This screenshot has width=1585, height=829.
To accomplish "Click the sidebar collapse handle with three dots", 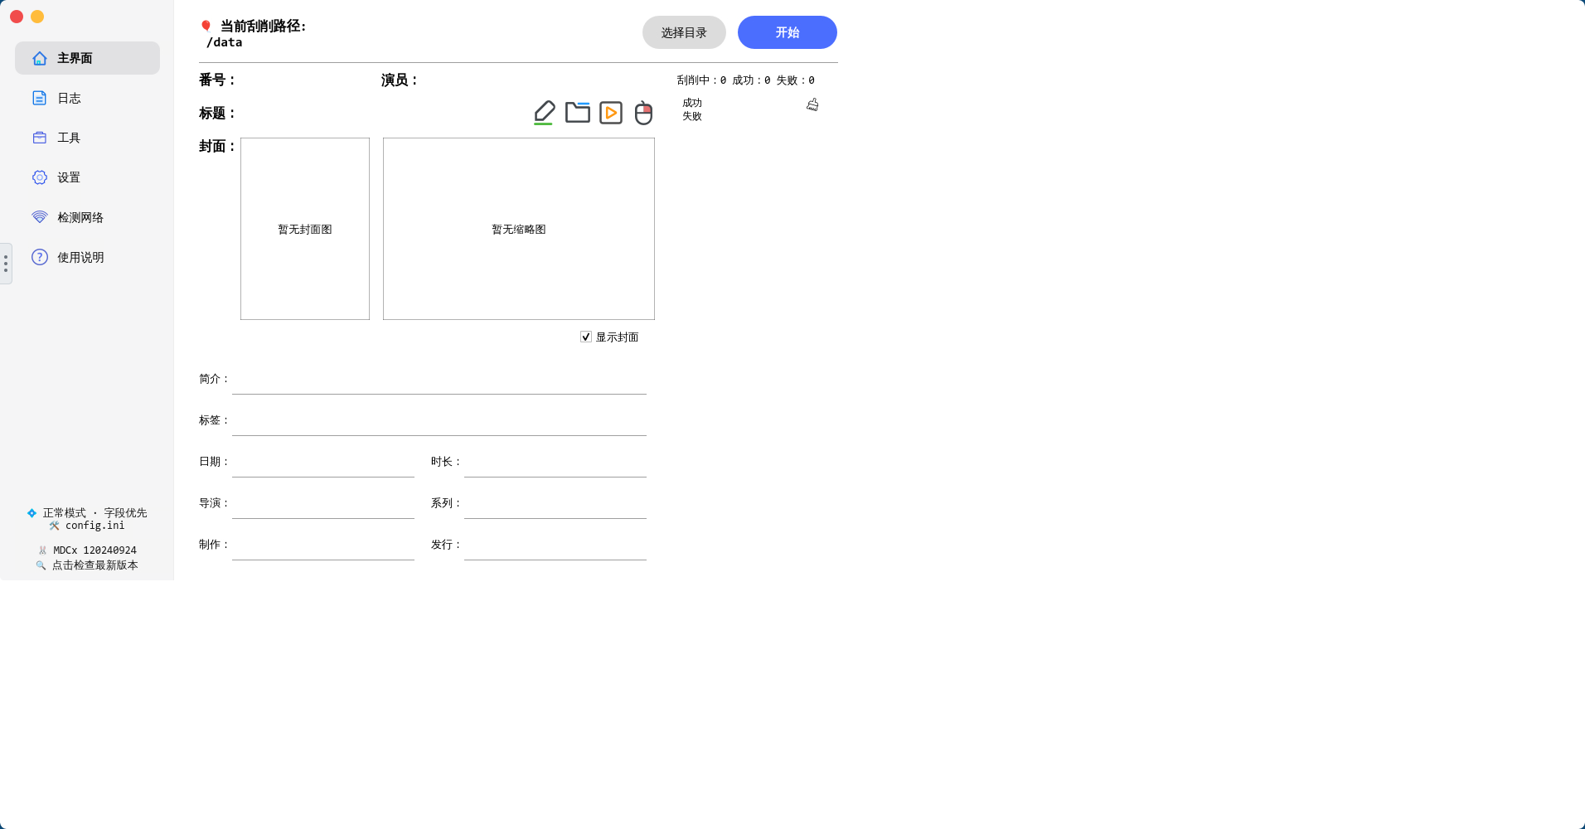I will [x=6, y=264].
